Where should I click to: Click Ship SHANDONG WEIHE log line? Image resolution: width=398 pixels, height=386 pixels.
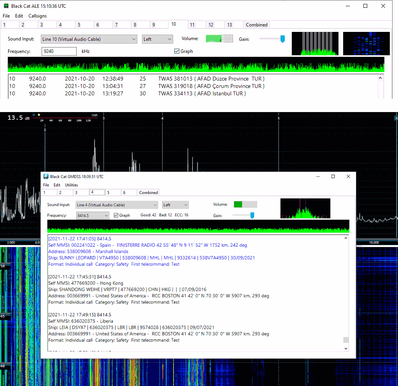pos(127,289)
